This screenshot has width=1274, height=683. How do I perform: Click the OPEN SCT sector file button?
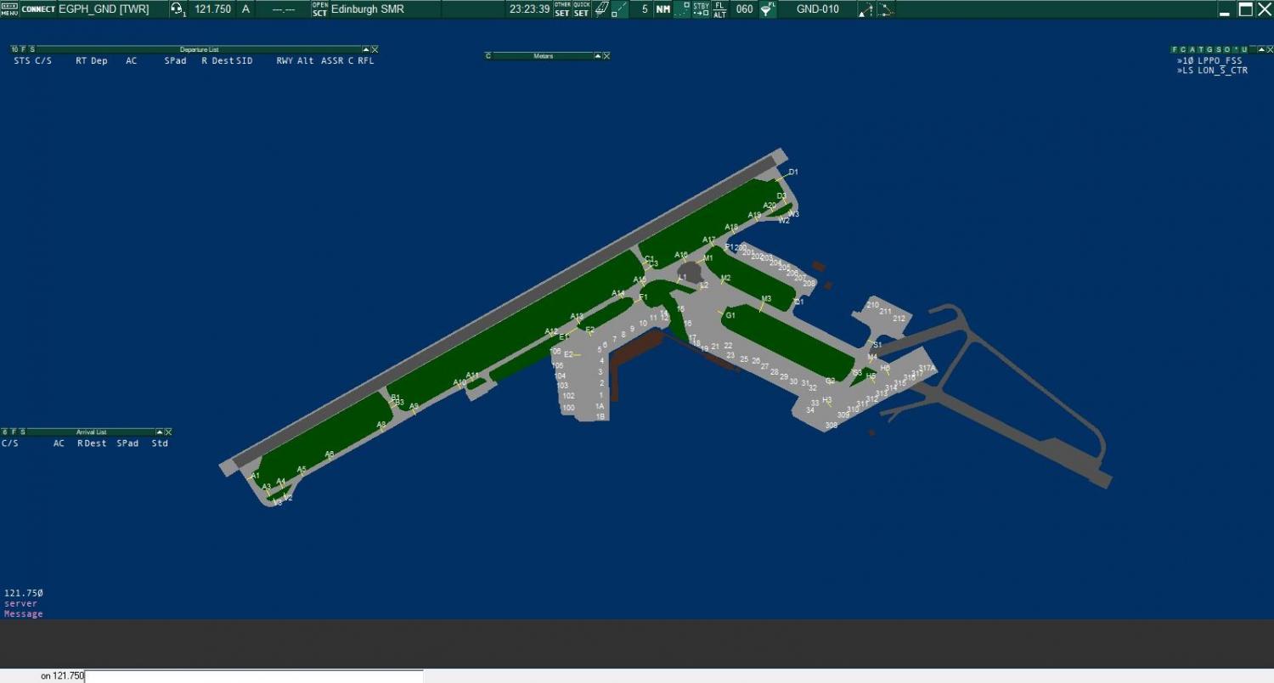tap(319, 9)
